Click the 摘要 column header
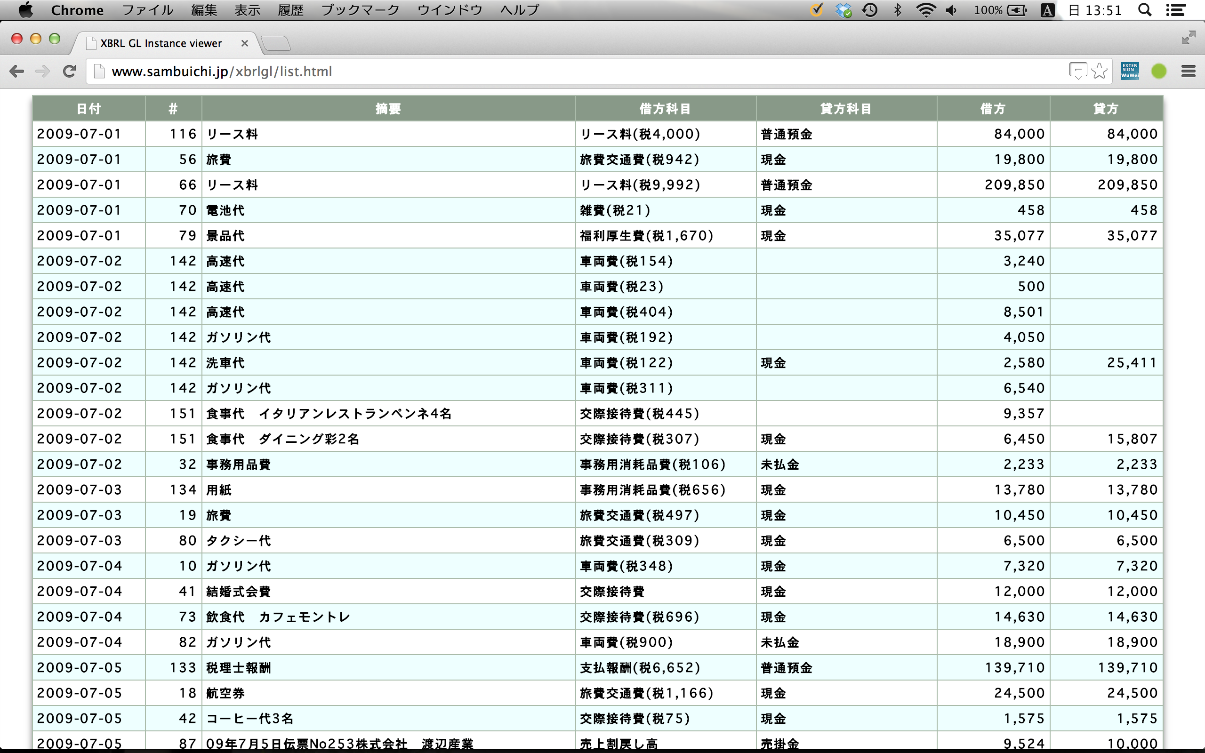The width and height of the screenshot is (1205, 753). [x=388, y=109]
